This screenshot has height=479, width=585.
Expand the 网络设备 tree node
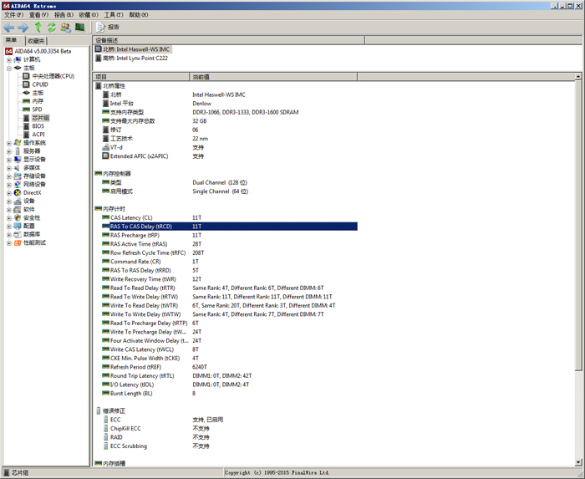point(9,185)
